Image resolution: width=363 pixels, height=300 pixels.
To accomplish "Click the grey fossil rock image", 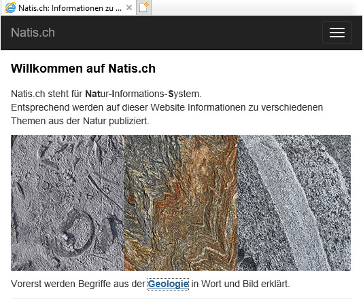I will pyautogui.click(x=67, y=203).
